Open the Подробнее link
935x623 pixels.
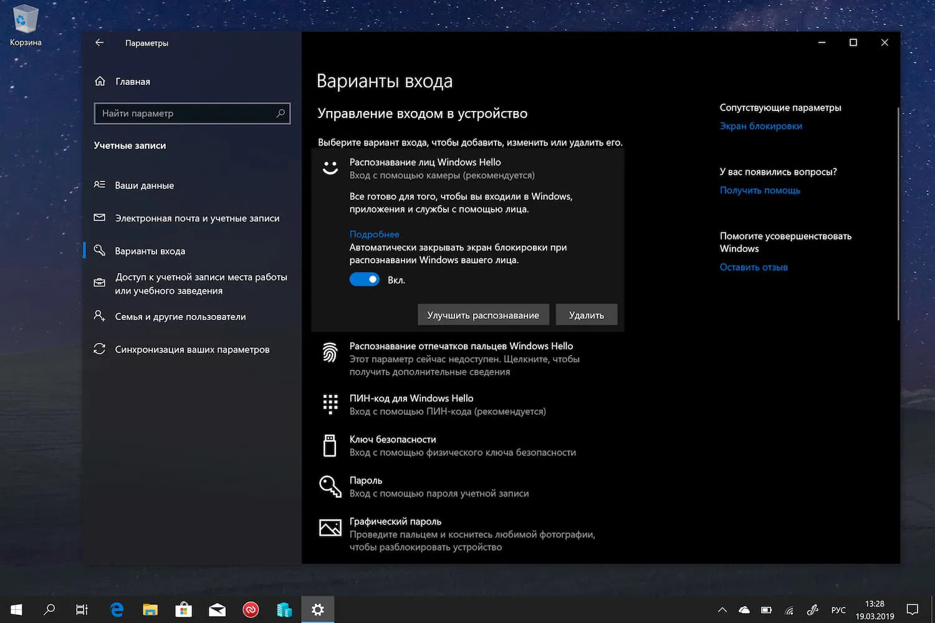coord(374,234)
